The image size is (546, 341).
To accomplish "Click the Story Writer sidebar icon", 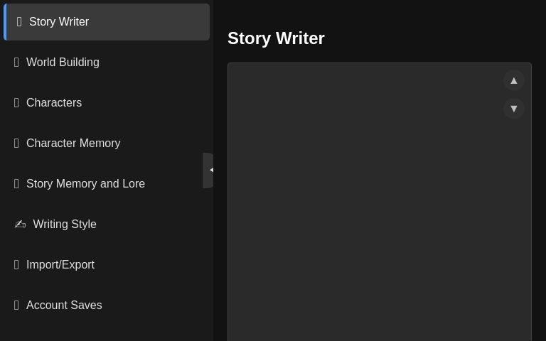I will coord(19,22).
